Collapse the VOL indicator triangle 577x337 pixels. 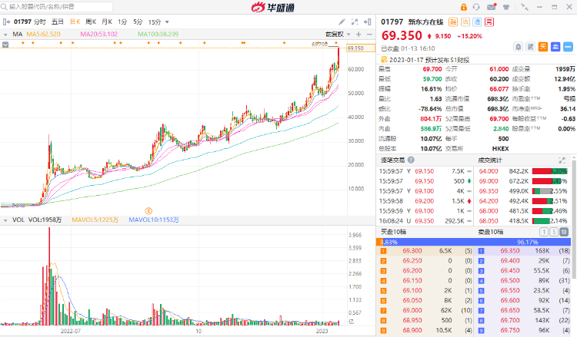(5, 220)
